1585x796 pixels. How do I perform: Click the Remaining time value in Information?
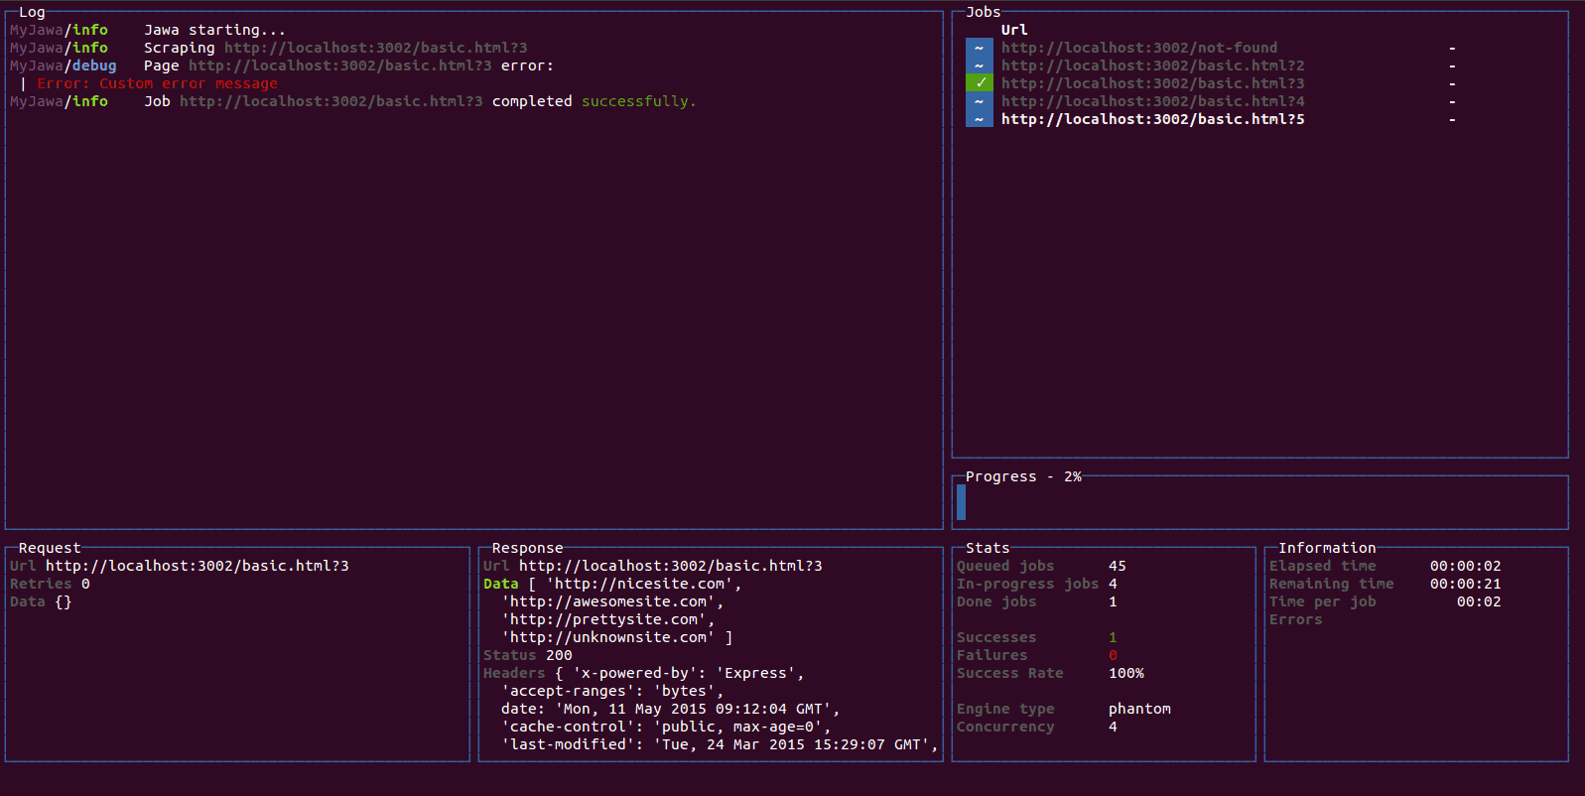point(1465,584)
